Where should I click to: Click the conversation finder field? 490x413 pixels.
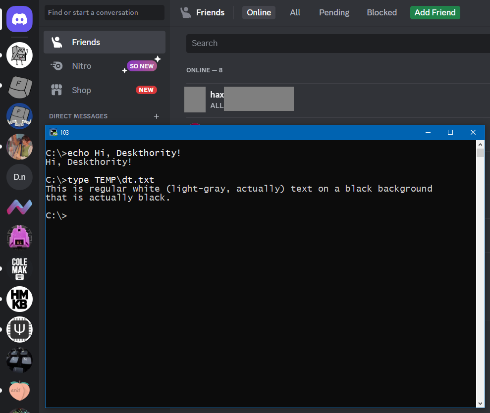(104, 12)
